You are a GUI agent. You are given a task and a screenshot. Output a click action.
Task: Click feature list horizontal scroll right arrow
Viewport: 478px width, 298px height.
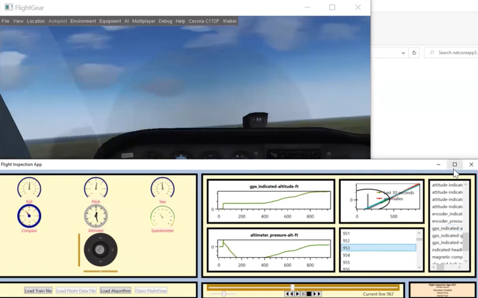[x=460, y=267]
